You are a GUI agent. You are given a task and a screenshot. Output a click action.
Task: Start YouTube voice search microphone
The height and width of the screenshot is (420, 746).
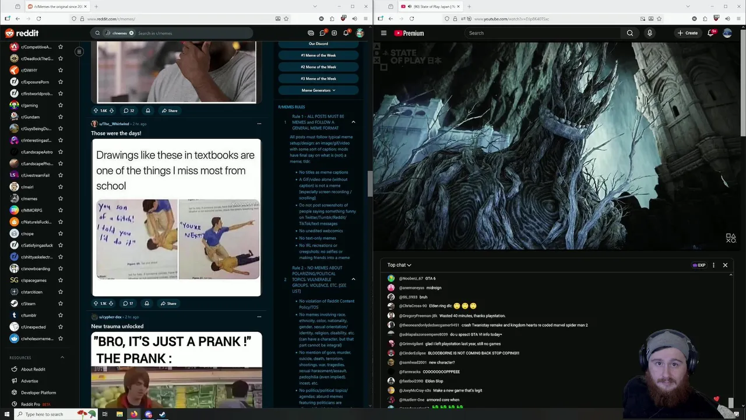point(649,33)
